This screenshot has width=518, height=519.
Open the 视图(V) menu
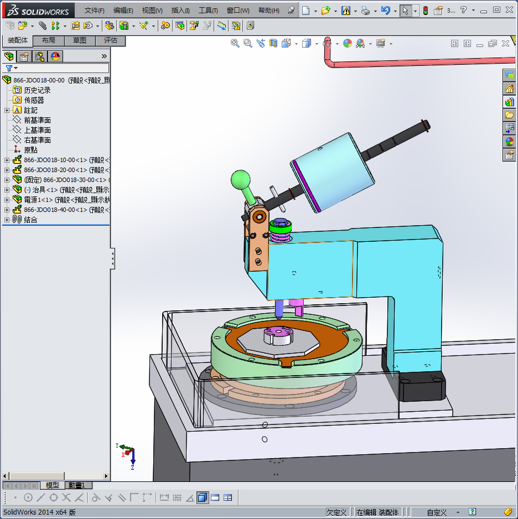(x=152, y=11)
